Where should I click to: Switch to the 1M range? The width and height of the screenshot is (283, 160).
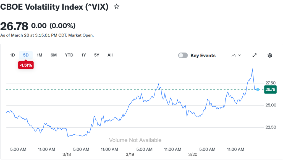[x=40, y=55]
